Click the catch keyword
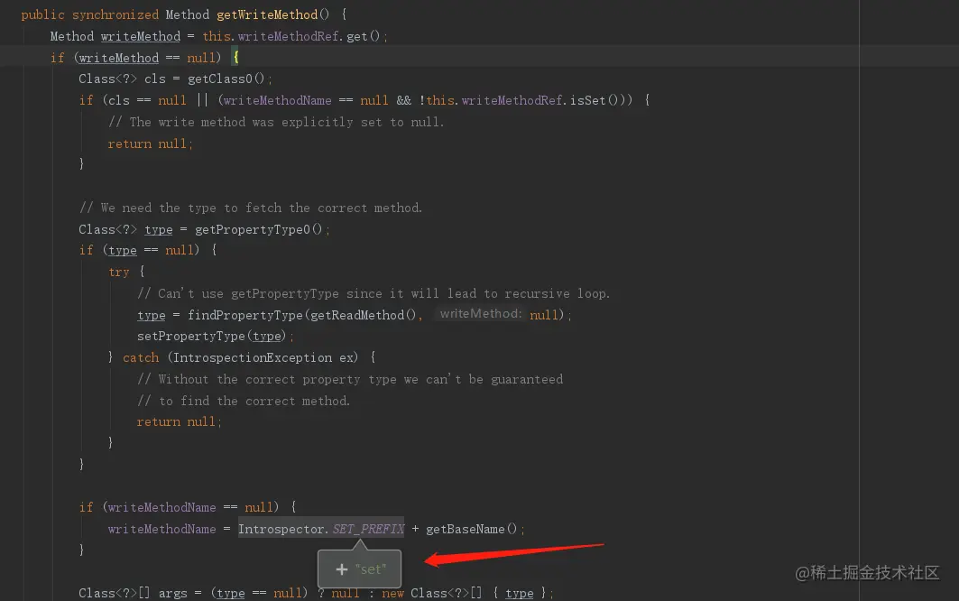 click(x=141, y=357)
